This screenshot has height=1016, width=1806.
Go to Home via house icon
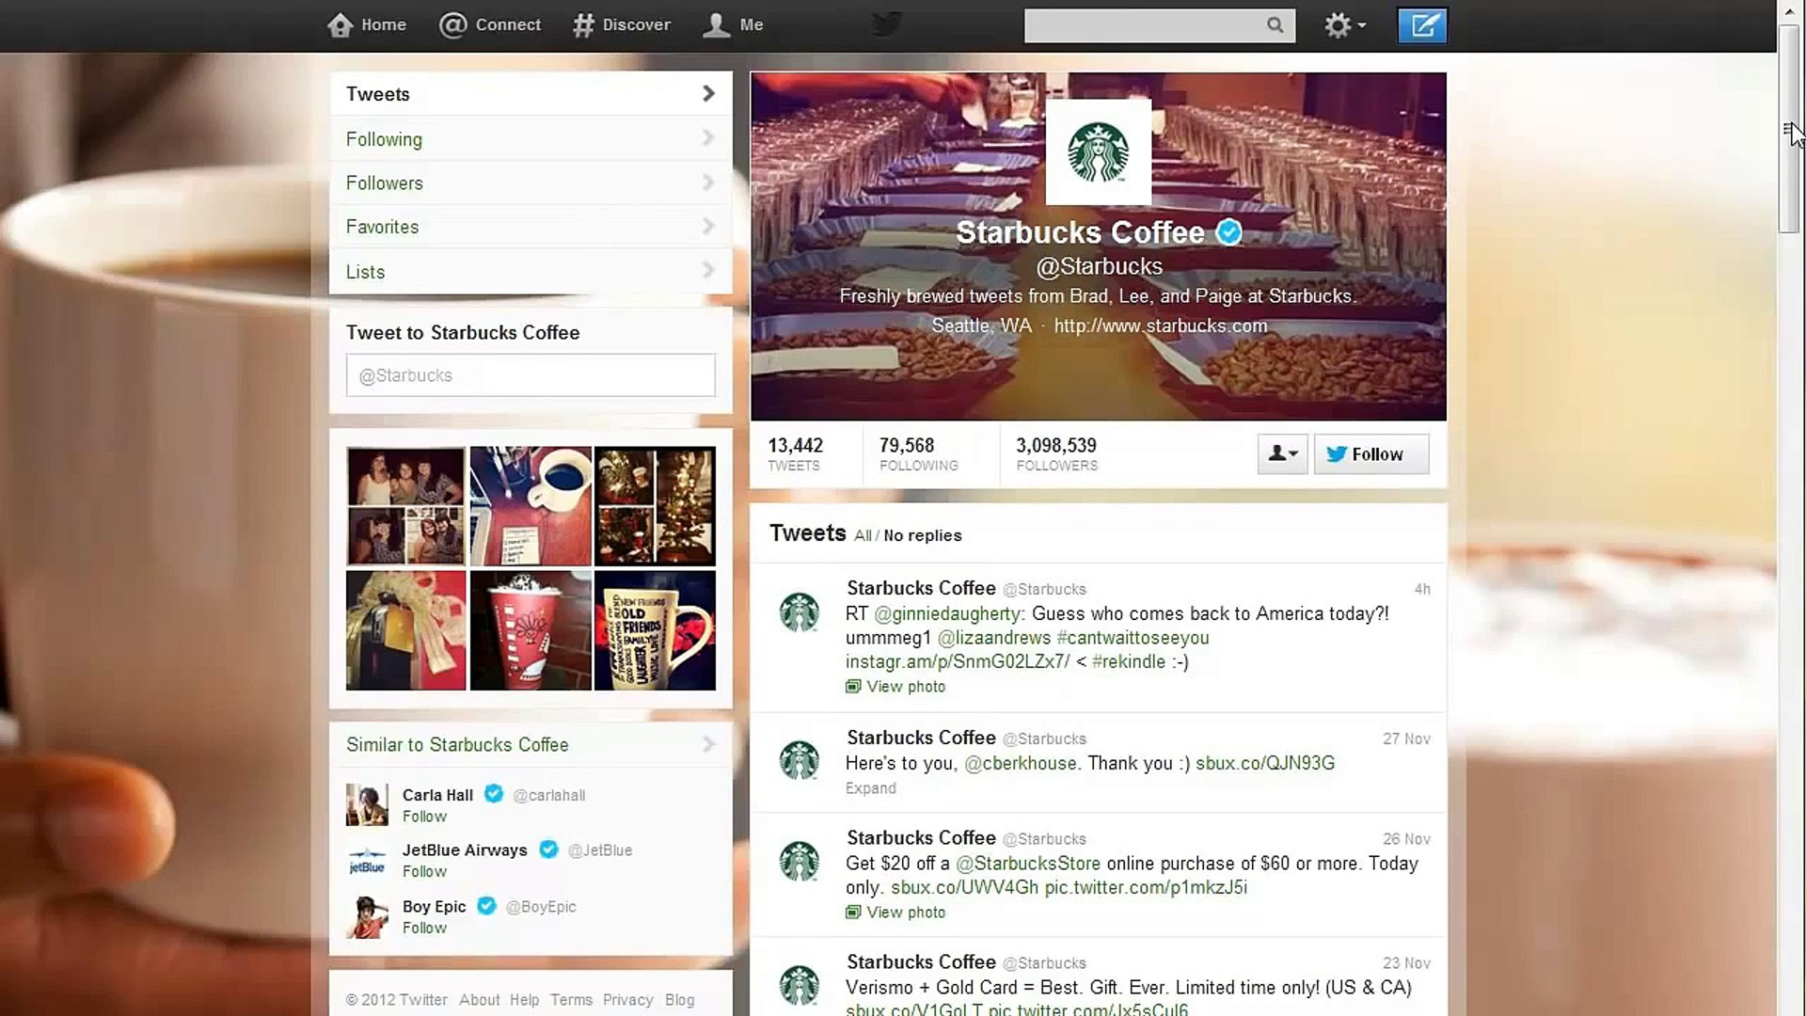click(x=341, y=25)
